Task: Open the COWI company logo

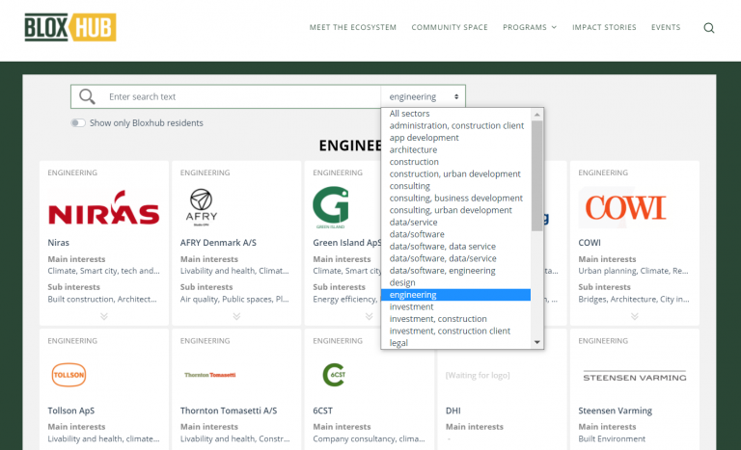Action: [x=625, y=208]
